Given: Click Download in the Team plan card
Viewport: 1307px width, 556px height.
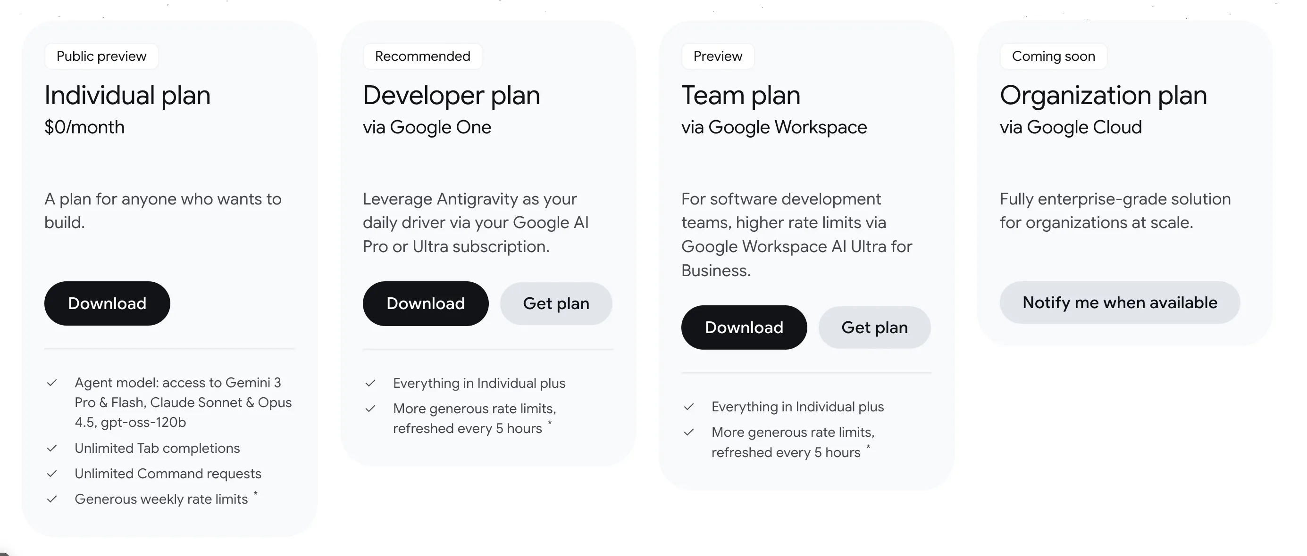Looking at the screenshot, I should [744, 327].
